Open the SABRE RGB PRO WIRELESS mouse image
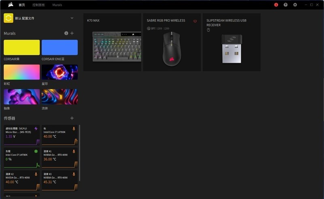The height and width of the screenshot is (199, 324). tap(172, 49)
